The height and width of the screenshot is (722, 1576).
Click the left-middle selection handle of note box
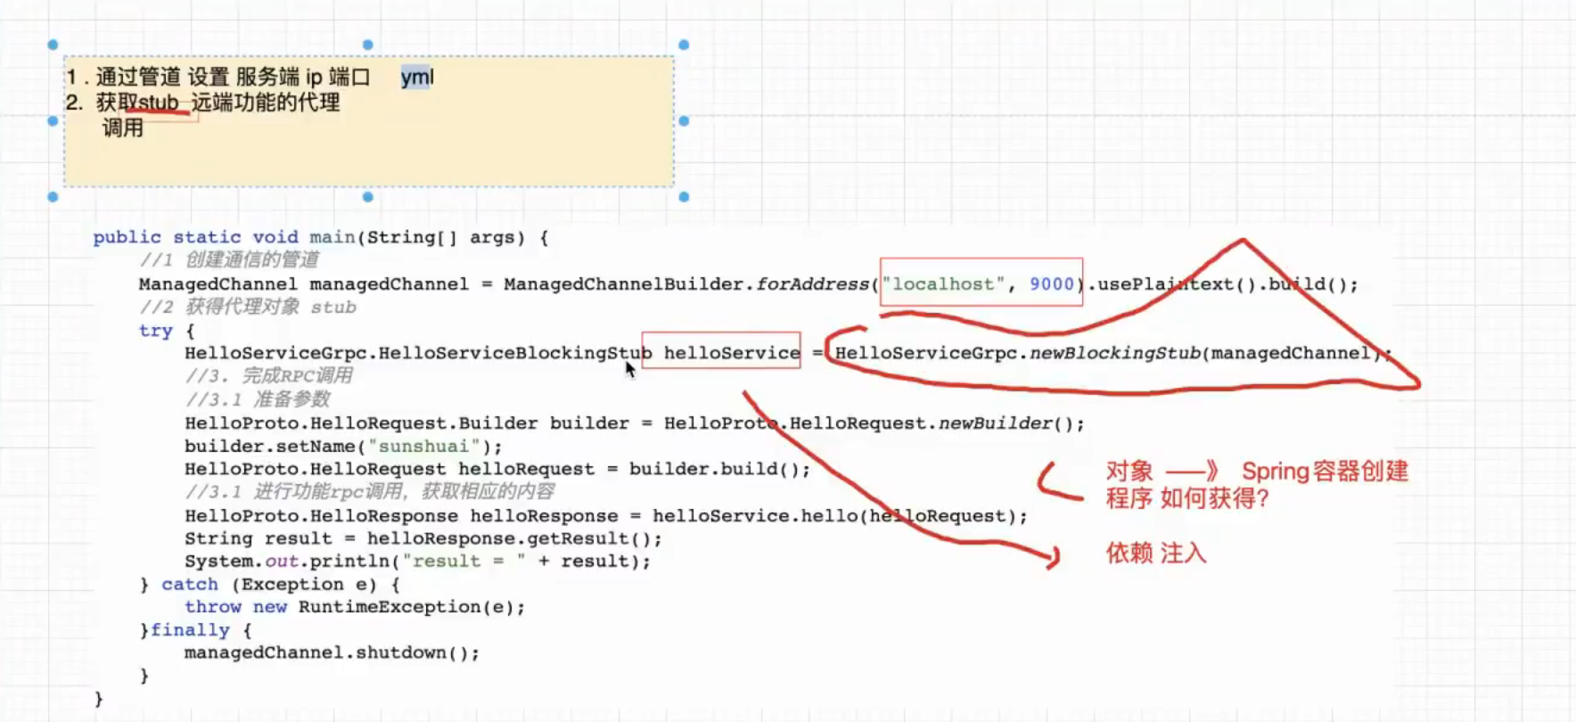tap(53, 120)
